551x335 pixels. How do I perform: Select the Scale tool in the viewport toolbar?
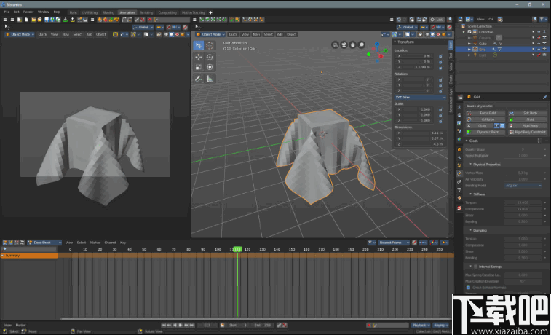(199, 67)
